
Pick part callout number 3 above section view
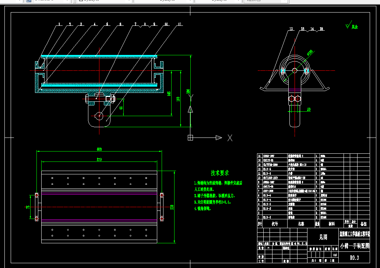point(81,24)
